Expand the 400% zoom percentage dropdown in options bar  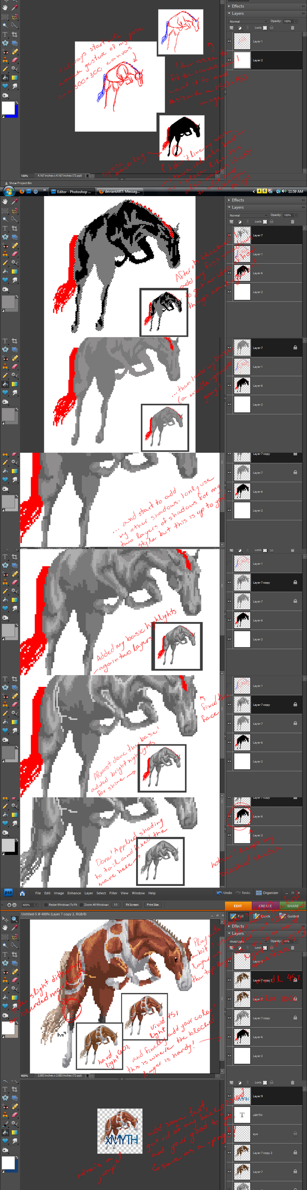(x=36, y=905)
